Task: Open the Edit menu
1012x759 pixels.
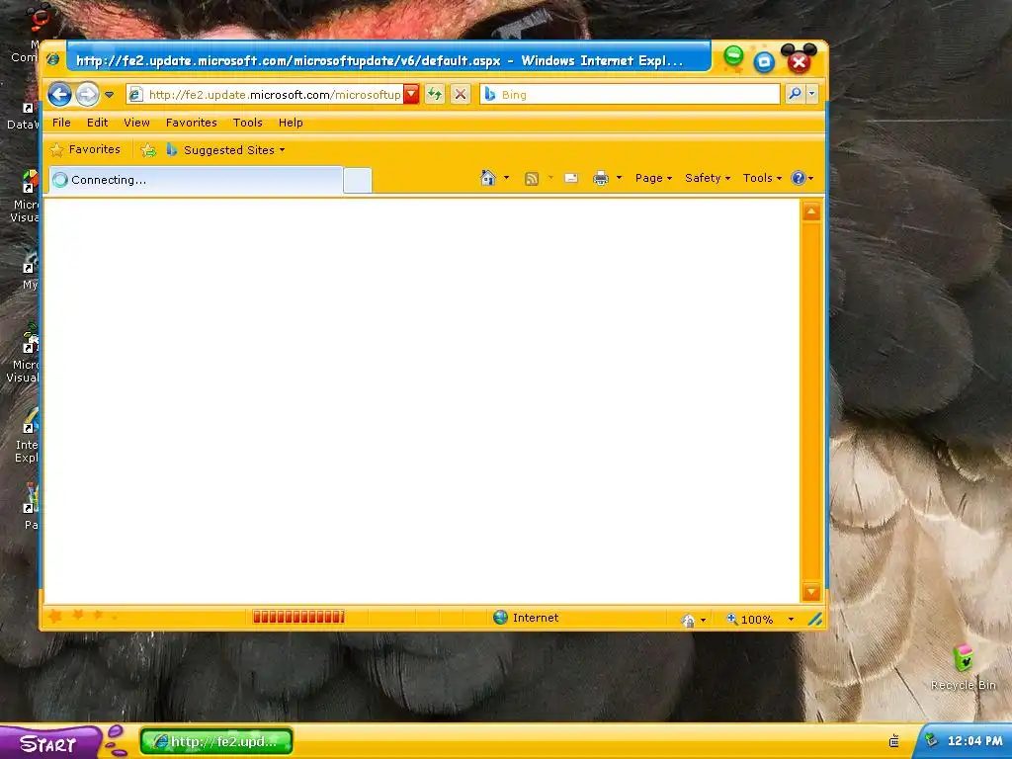Action: (x=98, y=122)
